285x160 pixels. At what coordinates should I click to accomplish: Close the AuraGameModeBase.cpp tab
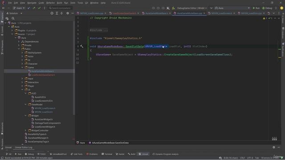tap(204, 13)
